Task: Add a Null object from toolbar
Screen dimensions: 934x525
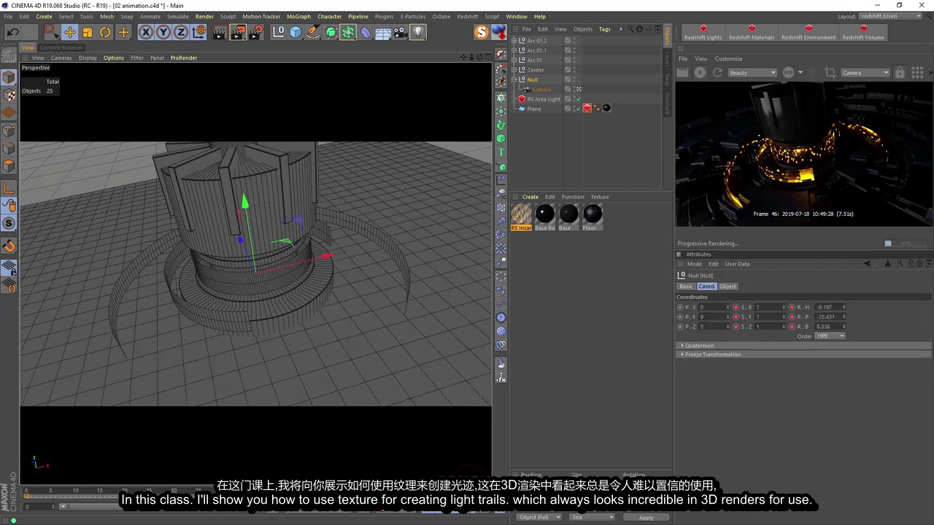Action: [279, 32]
